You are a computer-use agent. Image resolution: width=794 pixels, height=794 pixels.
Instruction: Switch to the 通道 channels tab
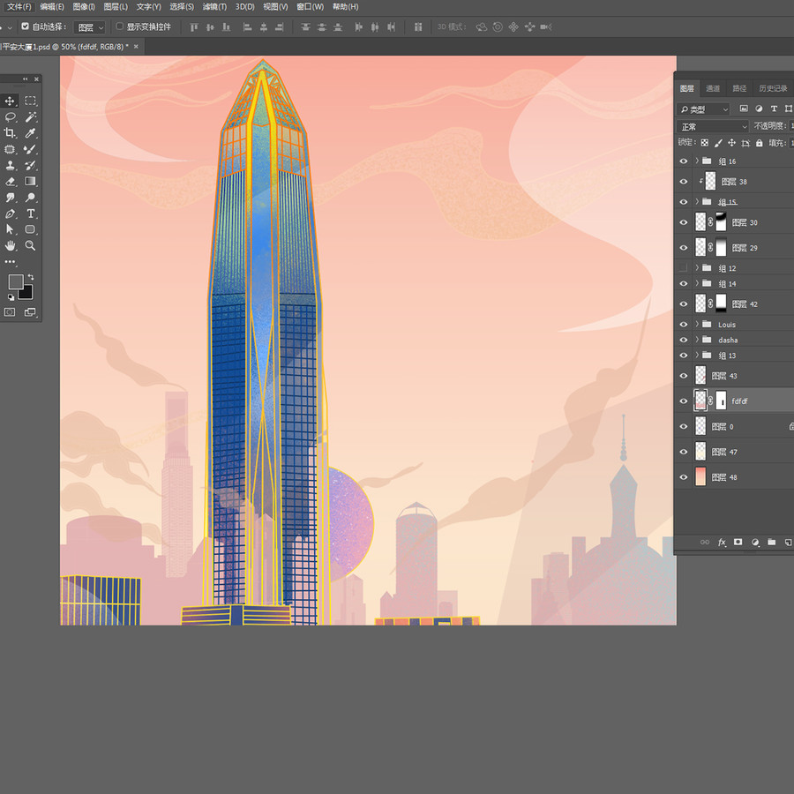coord(713,88)
